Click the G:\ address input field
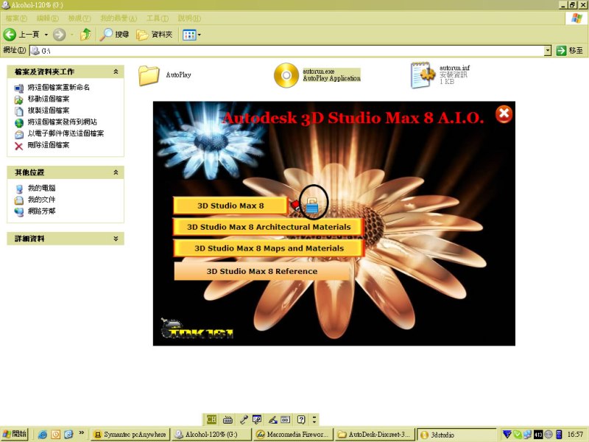 coord(287,50)
